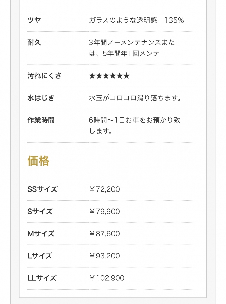Screen dimensions: 226x304
Task: Click the six-star dirt resistance rating
Action: click(x=109, y=76)
